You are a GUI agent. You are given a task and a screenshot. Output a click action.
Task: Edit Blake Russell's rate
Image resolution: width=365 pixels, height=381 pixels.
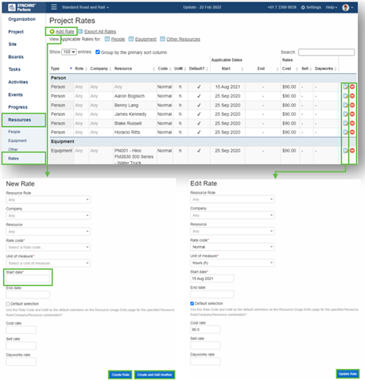[x=345, y=123]
